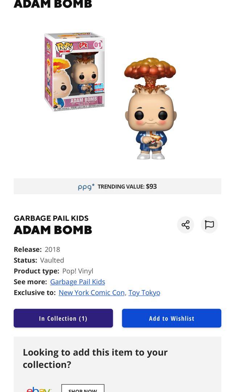The height and width of the screenshot is (392, 235).
Task: Tap the share icon next to Adam Bomb
Action: (186, 225)
